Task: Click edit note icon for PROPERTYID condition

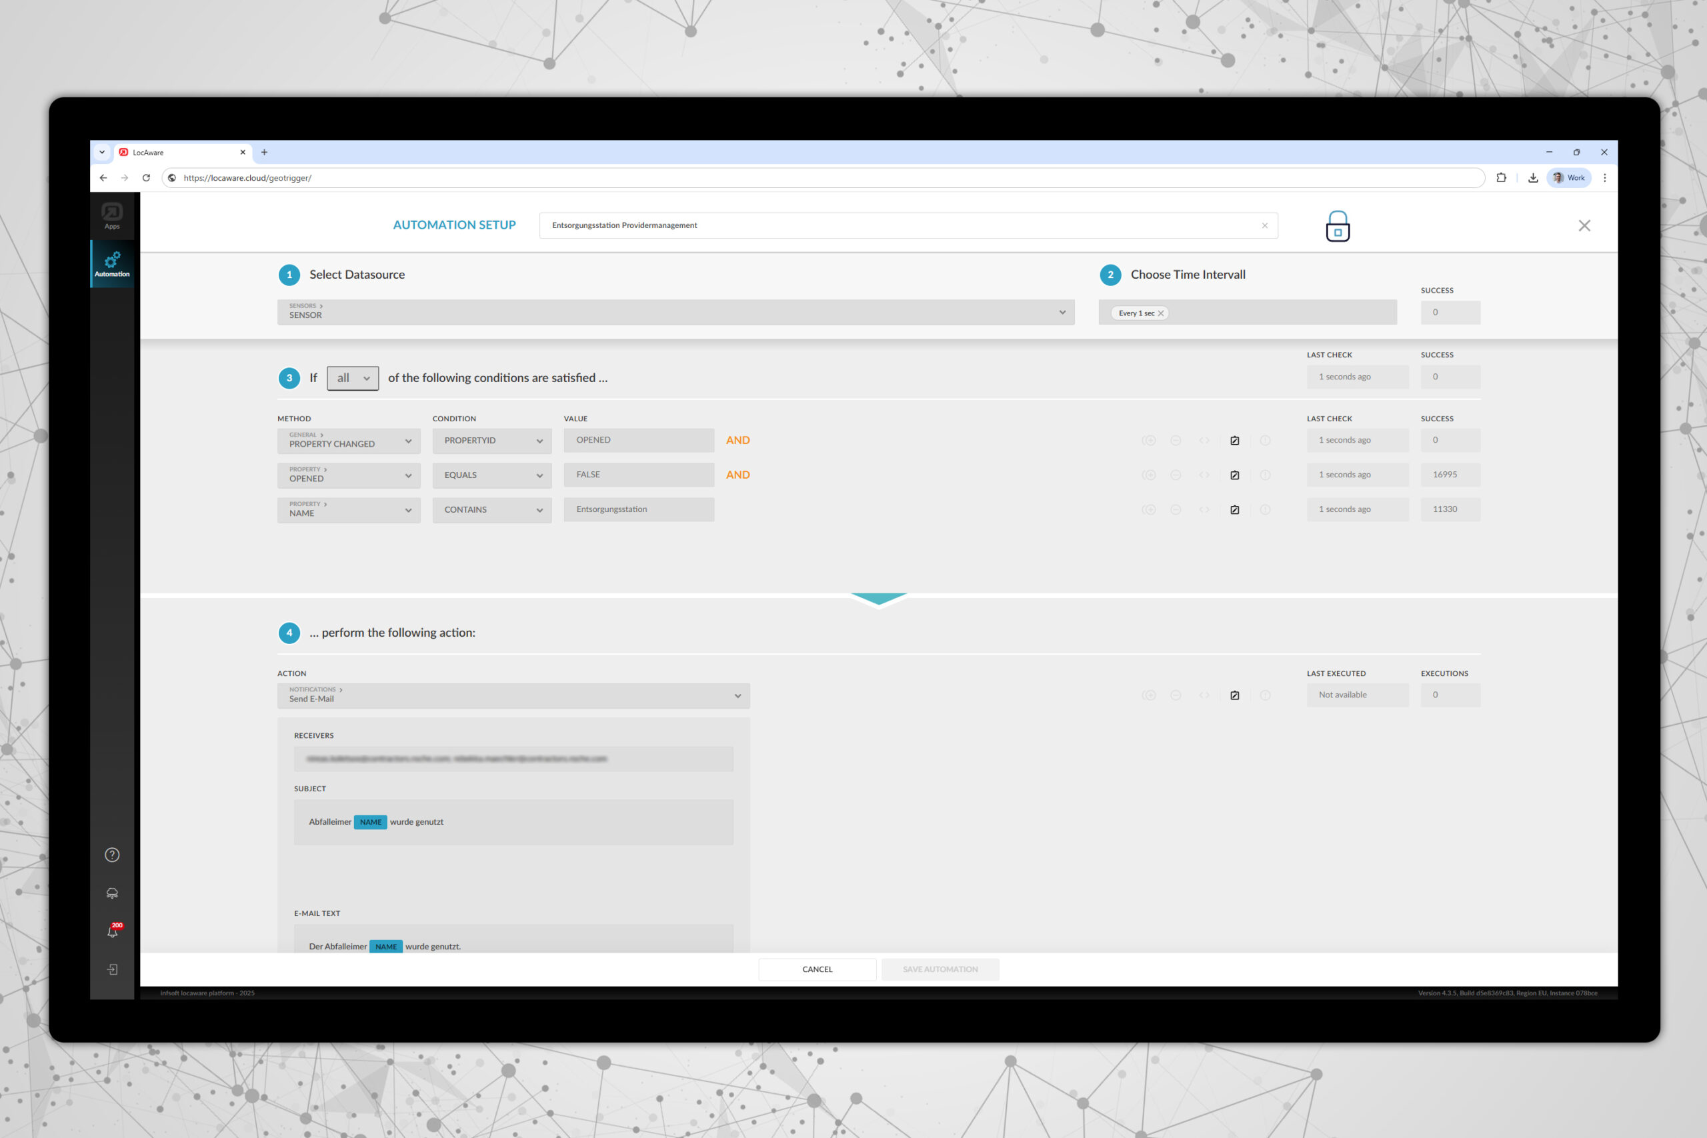Action: pos(1234,441)
